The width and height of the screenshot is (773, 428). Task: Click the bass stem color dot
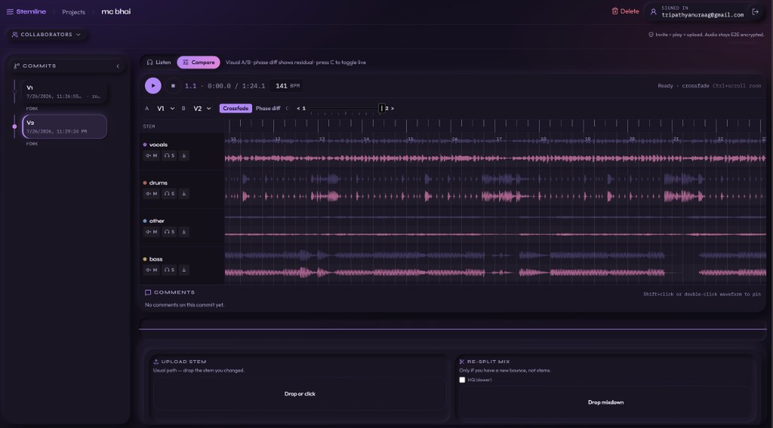tap(144, 259)
